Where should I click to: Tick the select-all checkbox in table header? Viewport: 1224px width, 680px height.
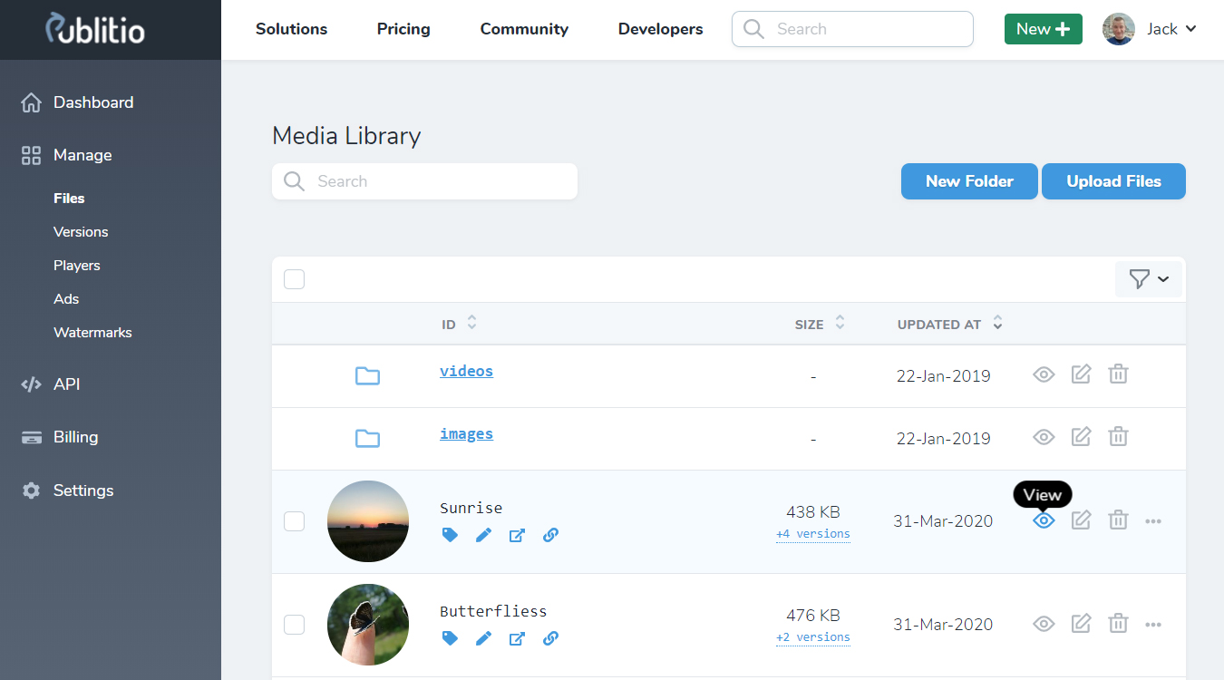294,279
